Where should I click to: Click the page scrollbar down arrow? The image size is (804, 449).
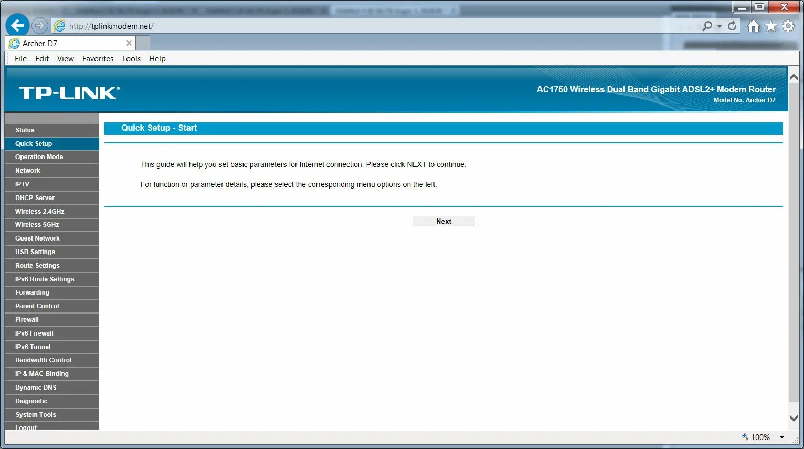[794, 419]
